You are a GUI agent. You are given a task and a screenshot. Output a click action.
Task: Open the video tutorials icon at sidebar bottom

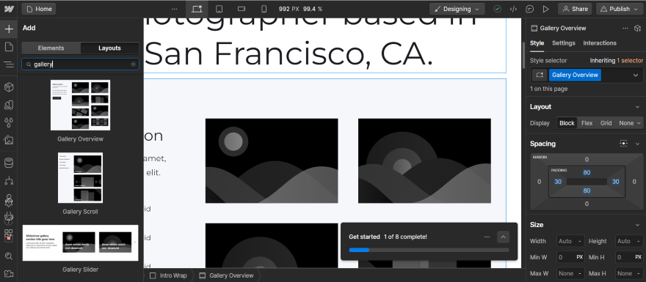click(x=9, y=274)
